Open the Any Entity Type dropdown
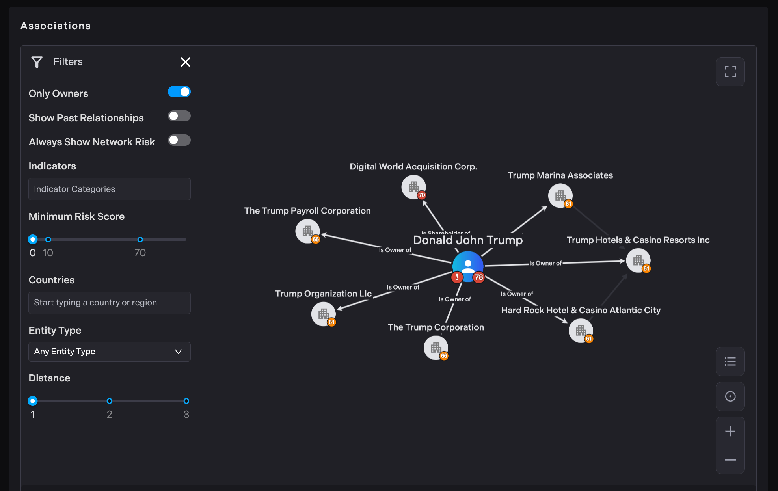 tap(109, 352)
